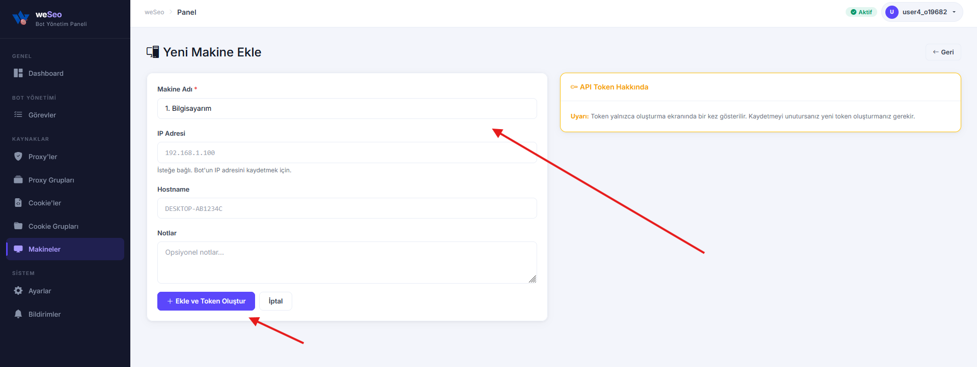
Task: Select Makineler menu item
Action: [x=65, y=249]
